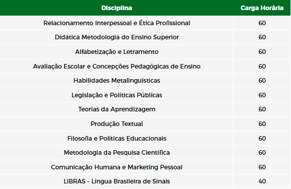Image resolution: width=291 pixels, height=189 pixels.
Task: Select Relacionamento Interpessoal e Ética Profissional row
Action: (x=145, y=23)
